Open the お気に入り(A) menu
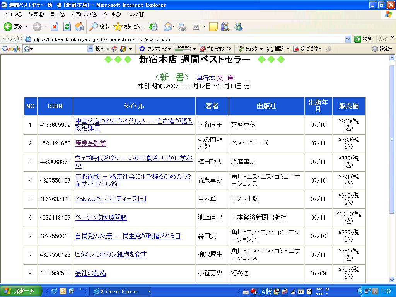Image resolution: width=396 pixels, height=297 pixels. click(84, 14)
